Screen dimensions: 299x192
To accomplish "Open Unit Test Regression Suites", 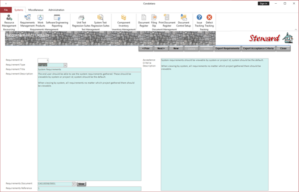I will 81,21.
